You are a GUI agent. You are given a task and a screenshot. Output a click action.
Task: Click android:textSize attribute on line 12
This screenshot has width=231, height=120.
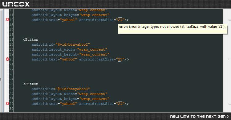click(x=96, y=20)
